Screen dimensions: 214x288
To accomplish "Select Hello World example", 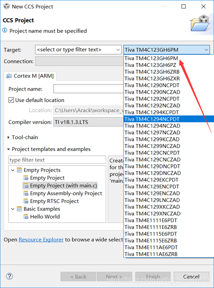I will (x=45, y=217).
